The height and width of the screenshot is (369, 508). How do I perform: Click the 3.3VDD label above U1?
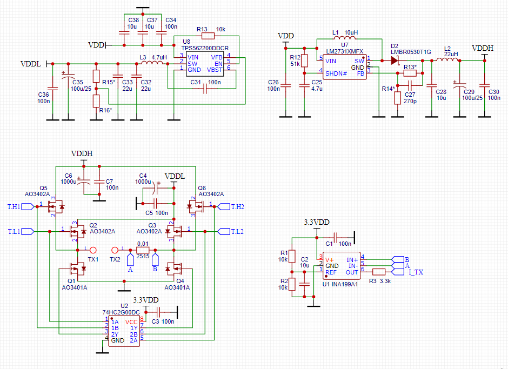click(317, 222)
